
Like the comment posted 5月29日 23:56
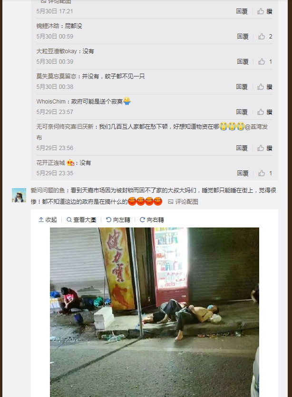[264, 148]
